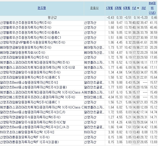Sort by 3개월 return column
Viewport: 158px width, 146px height.
click(118, 8)
